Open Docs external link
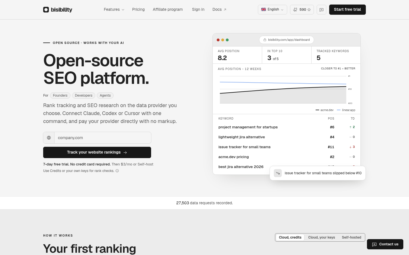The image size is (409, 255). [219, 9]
